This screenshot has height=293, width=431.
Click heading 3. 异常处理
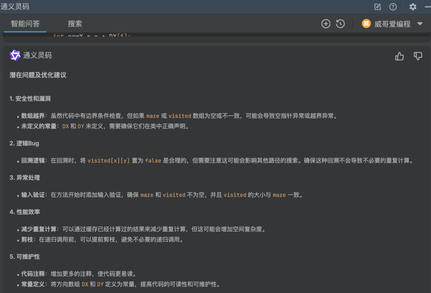click(25, 178)
